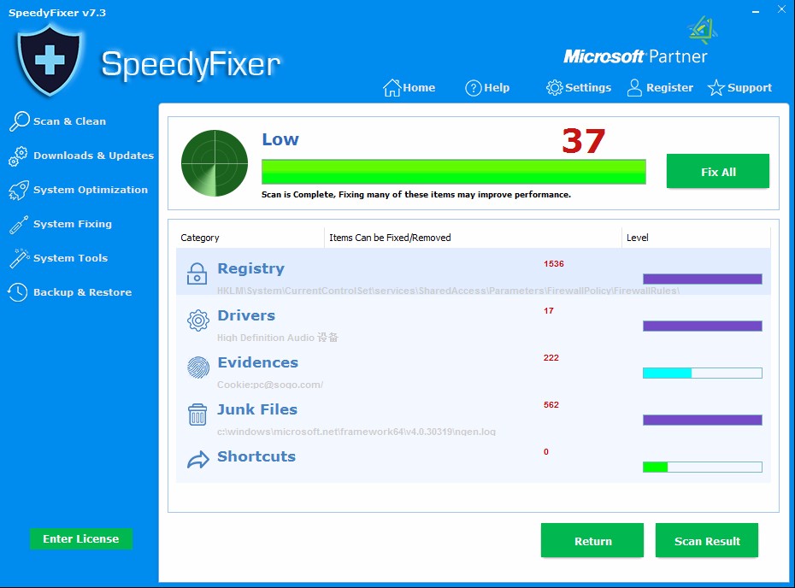Click the System Fixing screwdriver icon
This screenshot has width=795, height=588.
pos(18,225)
